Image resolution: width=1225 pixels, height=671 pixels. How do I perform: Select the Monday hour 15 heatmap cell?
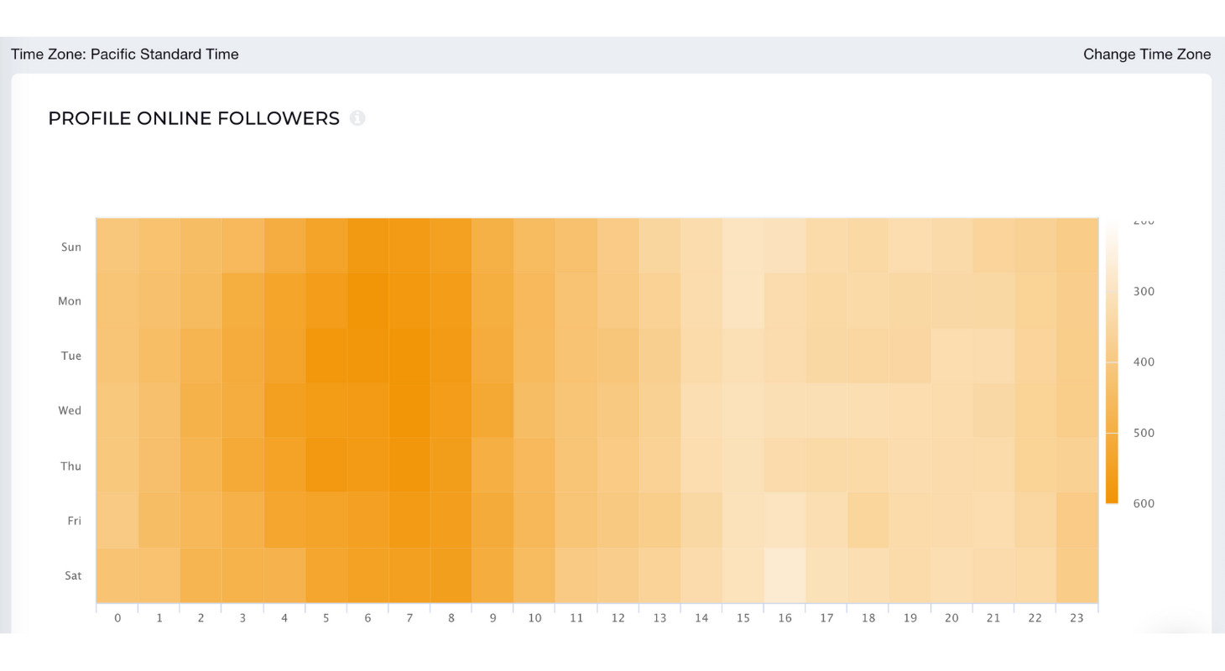pos(743,300)
